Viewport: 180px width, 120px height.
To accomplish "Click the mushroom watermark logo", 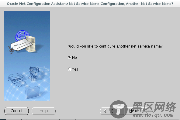I will pos(119,109).
